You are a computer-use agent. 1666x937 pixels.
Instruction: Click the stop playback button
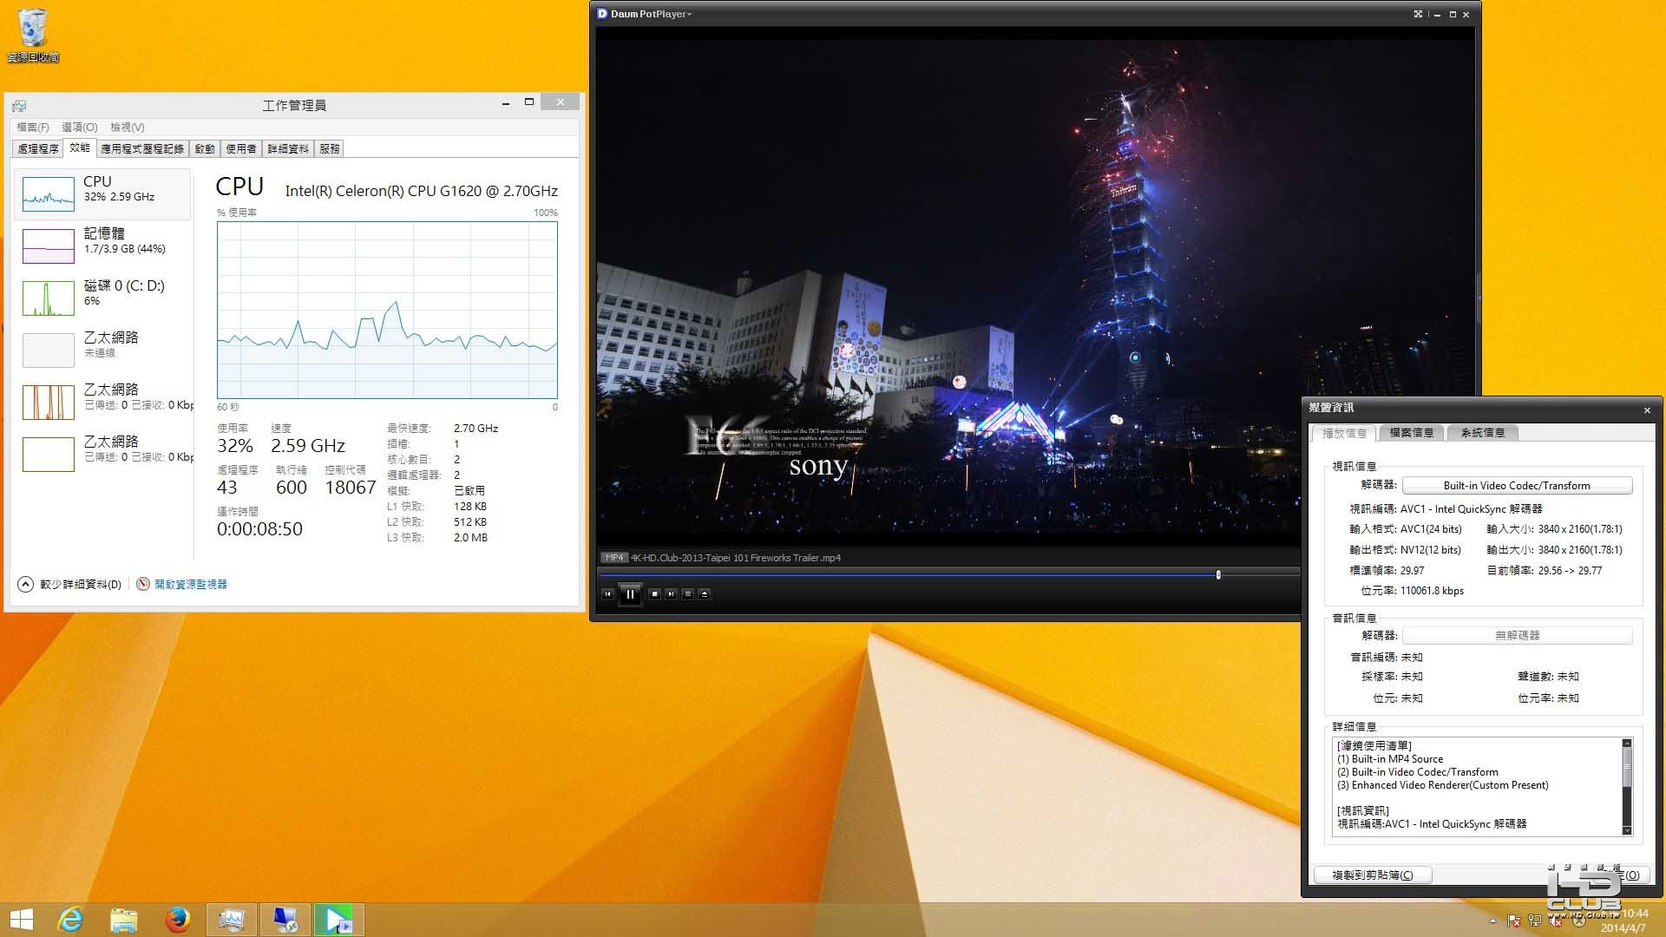(x=654, y=594)
